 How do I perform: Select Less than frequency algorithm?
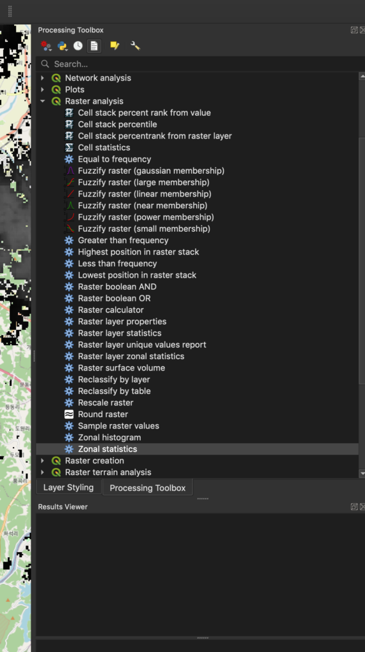[117, 264]
